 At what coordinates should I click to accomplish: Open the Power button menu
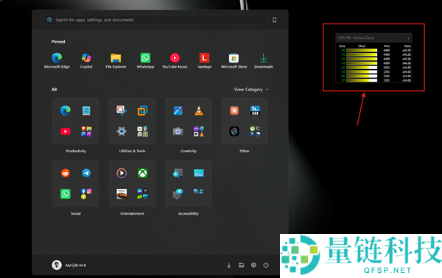(266, 265)
